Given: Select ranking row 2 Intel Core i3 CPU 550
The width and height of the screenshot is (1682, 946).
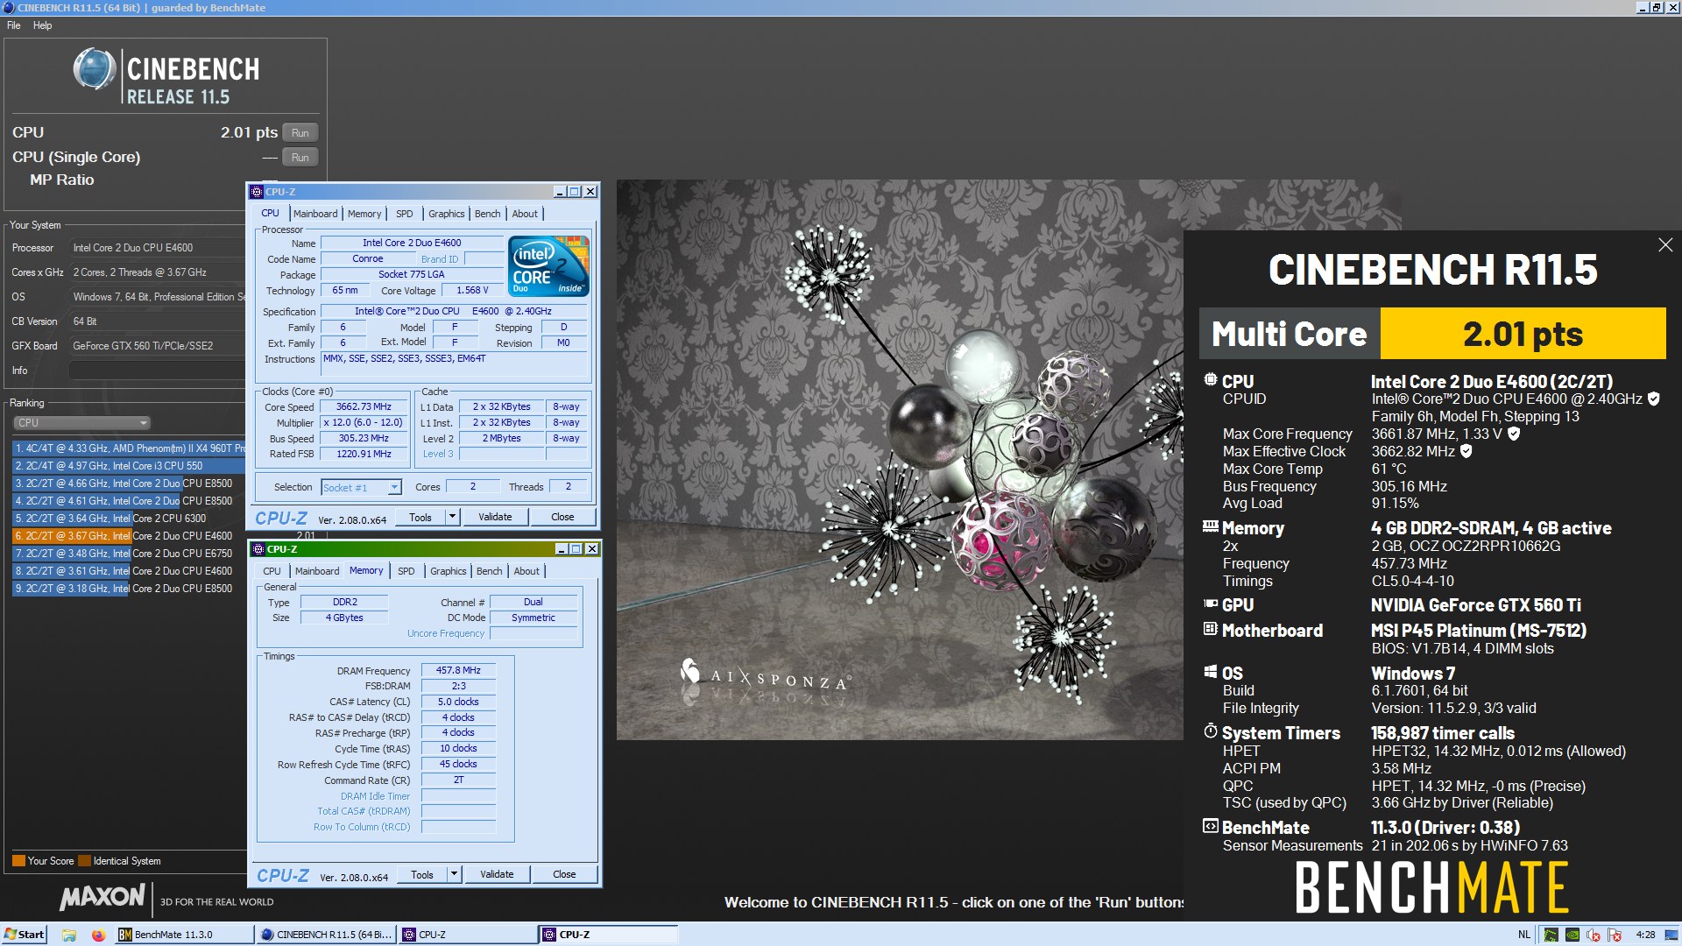Looking at the screenshot, I should 129,466.
